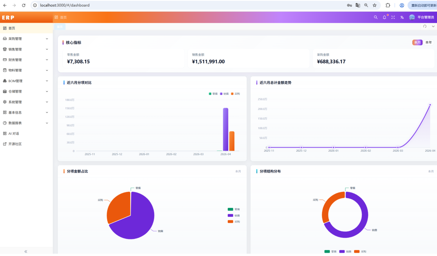Click the 物料管理 bag icon
Screen dimensions: 437x256
[5, 70]
